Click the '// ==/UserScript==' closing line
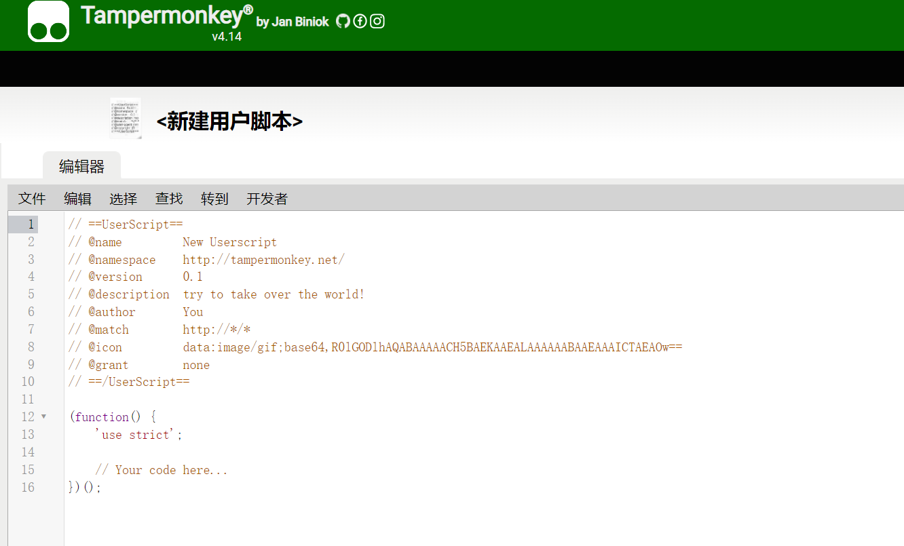The image size is (904, 546). [130, 382]
